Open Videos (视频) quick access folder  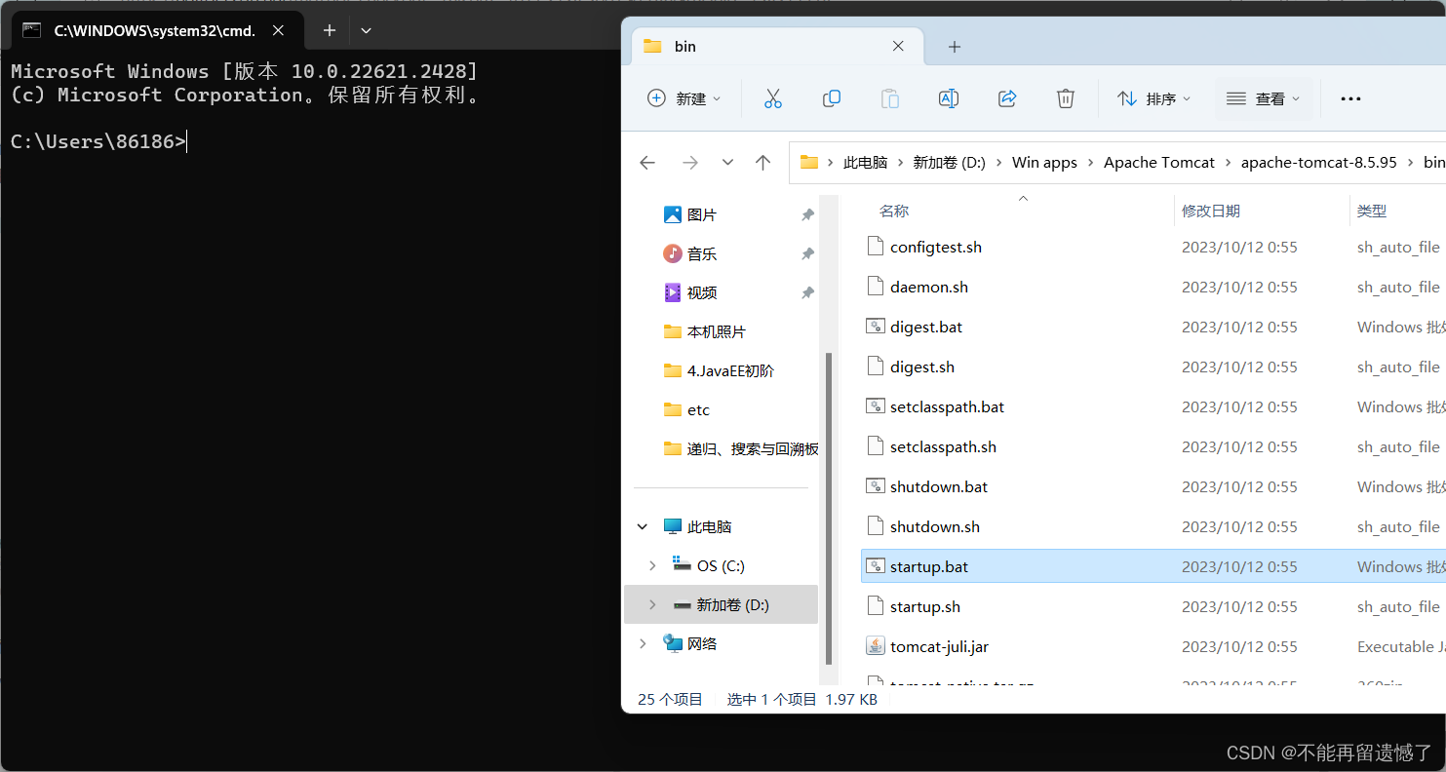[690, 292]
